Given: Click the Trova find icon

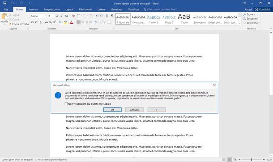Looking at the screenshot, I should 245,14.
